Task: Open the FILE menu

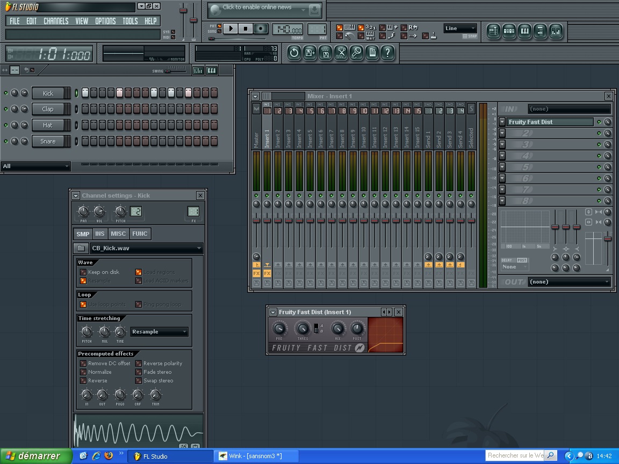Action: point(15,21)
